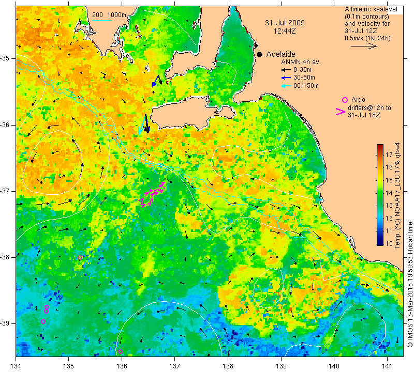This screenshot has height=372, width=414.
Task: Click the dark blue 10°C bottom of the colour bar
Action: coord(380,243)
